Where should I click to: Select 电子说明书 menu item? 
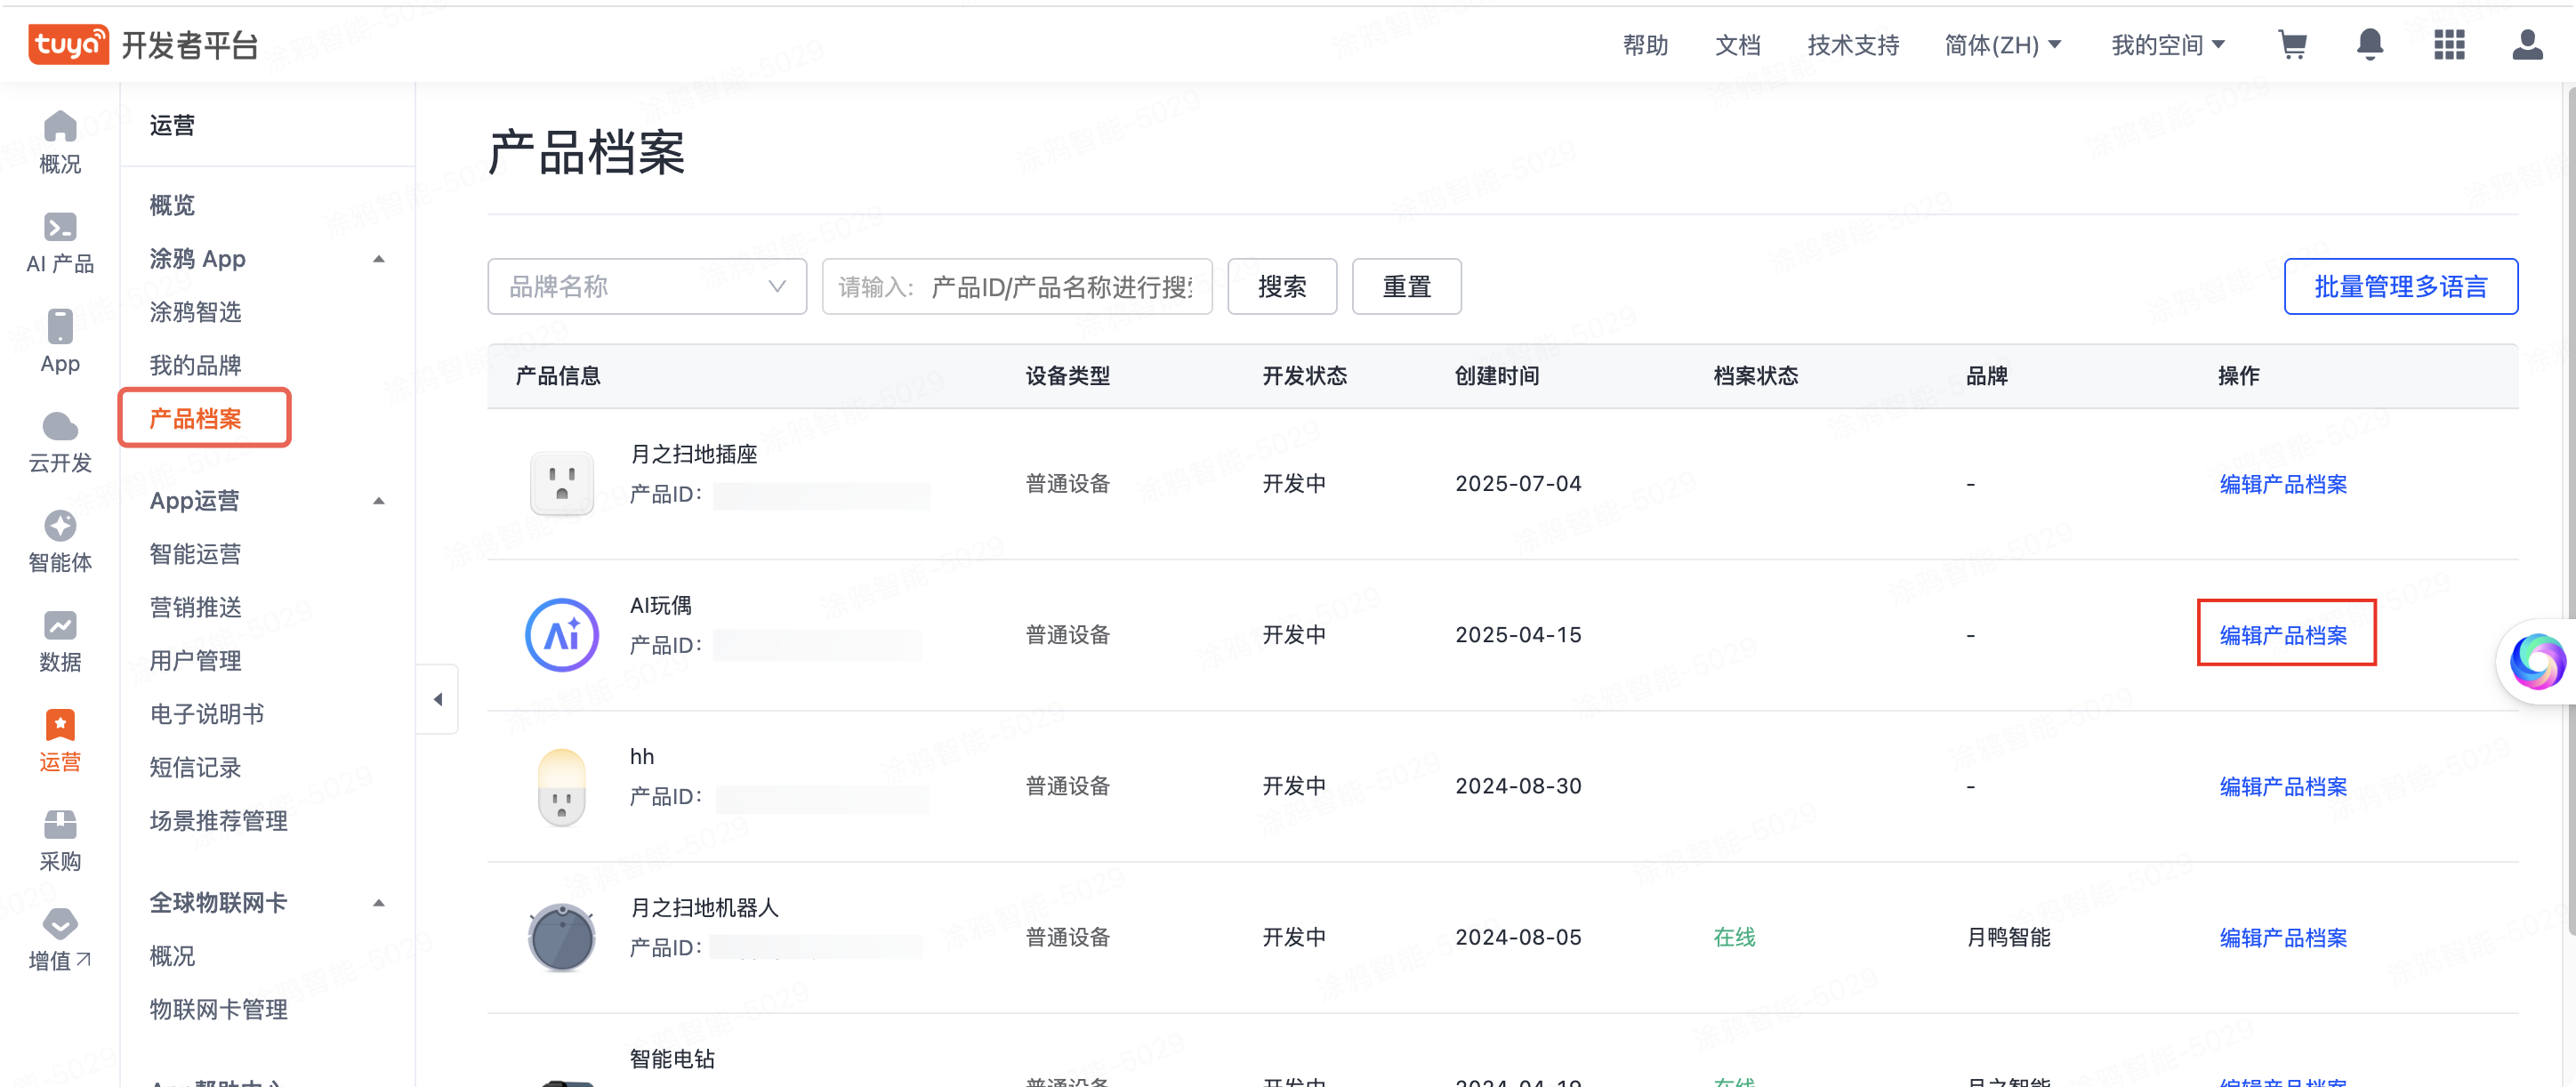(207, 714)
